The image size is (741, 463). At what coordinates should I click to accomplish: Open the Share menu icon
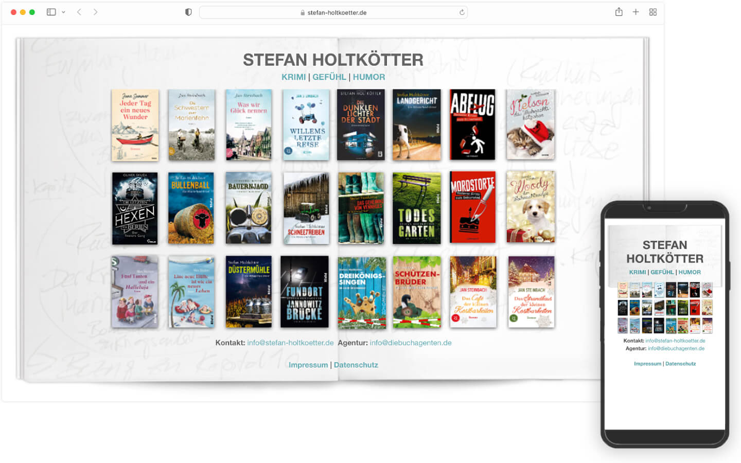[619, 12]
